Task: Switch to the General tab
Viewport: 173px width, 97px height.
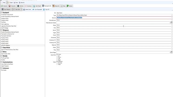Action: click(x=4, y=6)
